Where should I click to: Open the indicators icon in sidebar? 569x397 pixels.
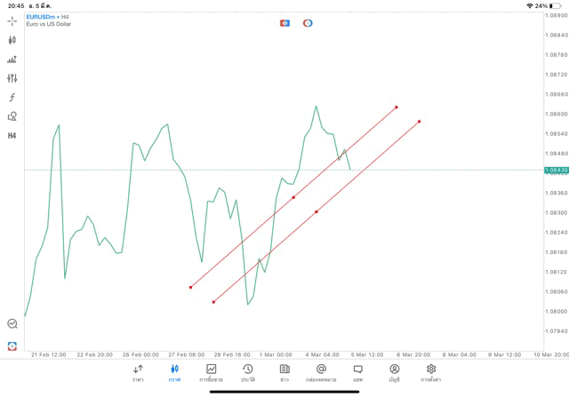point(12,60)
